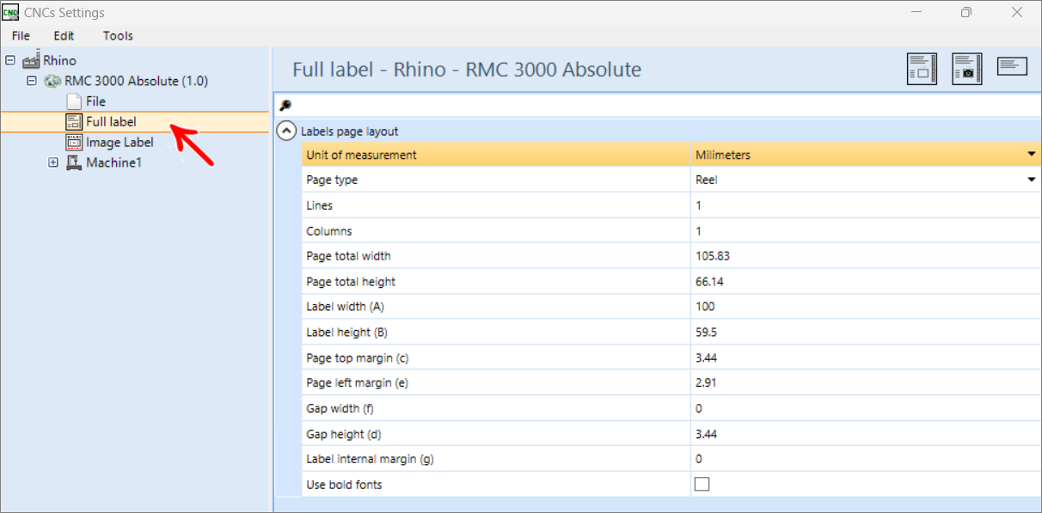1042x513 pixels.
Task: Click the full label layout icon in header
Action: [922, 68]
